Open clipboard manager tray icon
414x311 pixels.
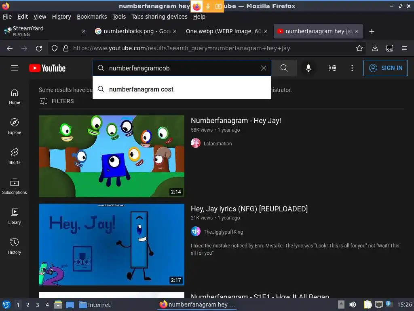(x=367, y=305)
